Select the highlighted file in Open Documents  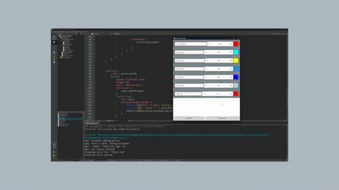[x=70, y=119]
